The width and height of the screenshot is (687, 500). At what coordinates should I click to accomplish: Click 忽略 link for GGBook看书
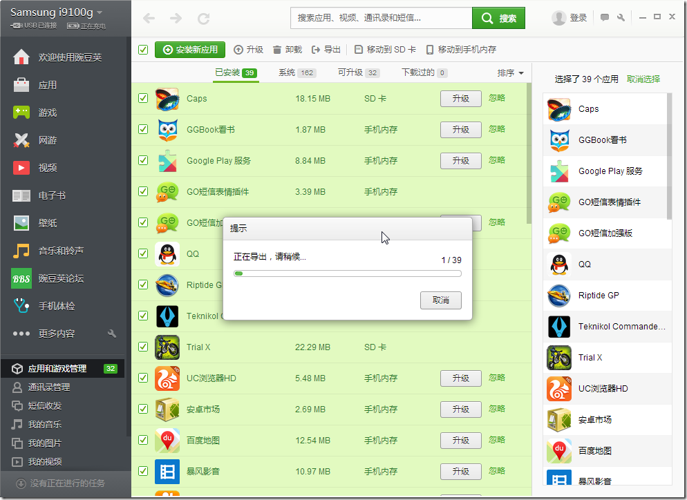[x=497, y=129]
